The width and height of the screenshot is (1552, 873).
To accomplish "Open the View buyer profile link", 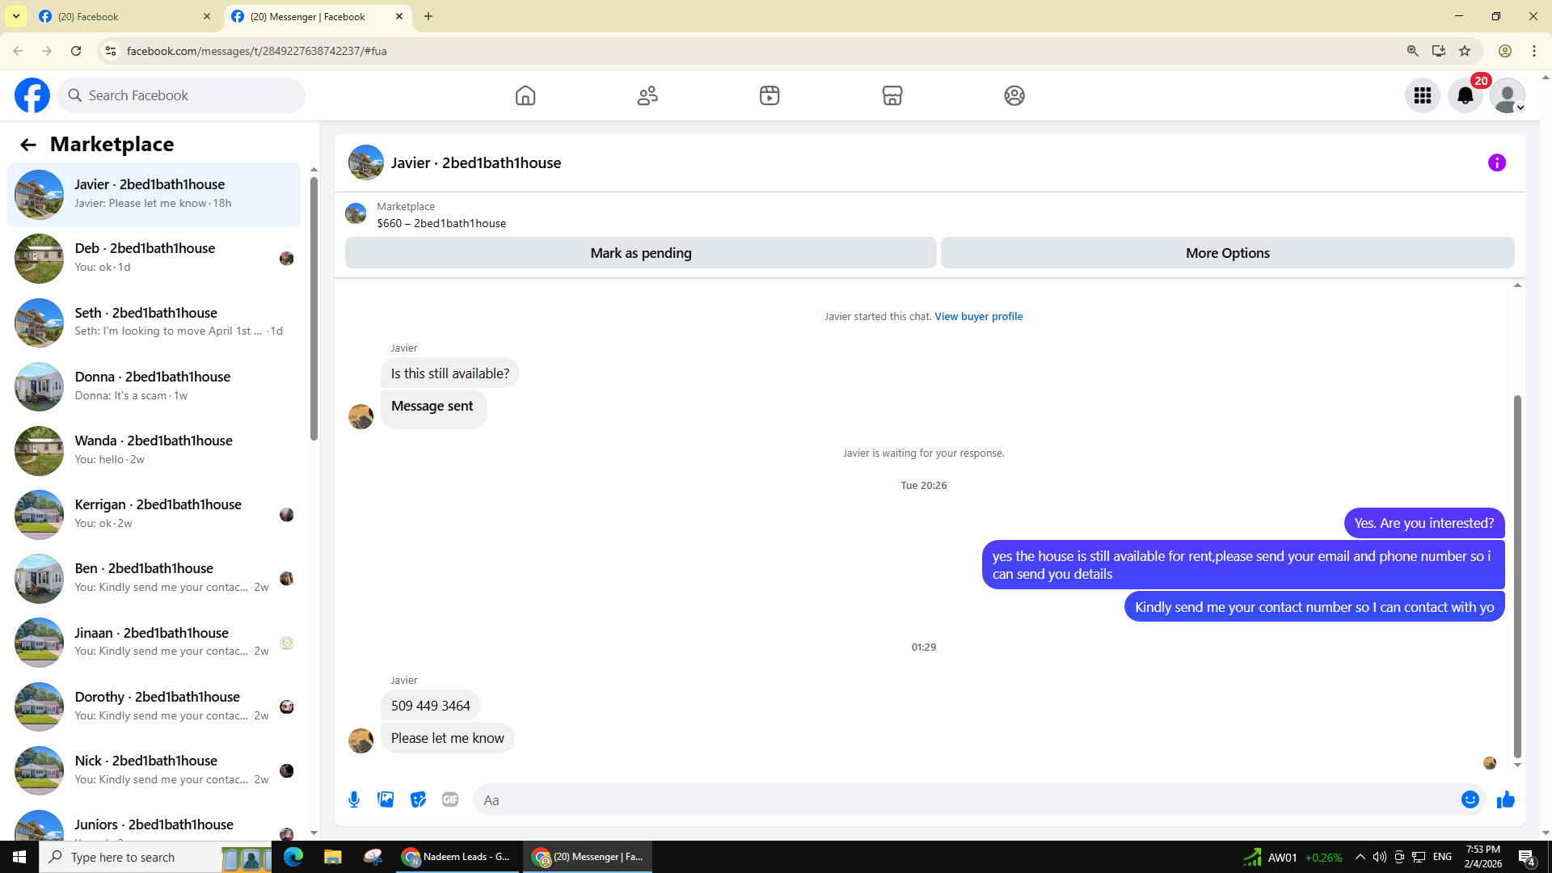I will tap(978, 316).
